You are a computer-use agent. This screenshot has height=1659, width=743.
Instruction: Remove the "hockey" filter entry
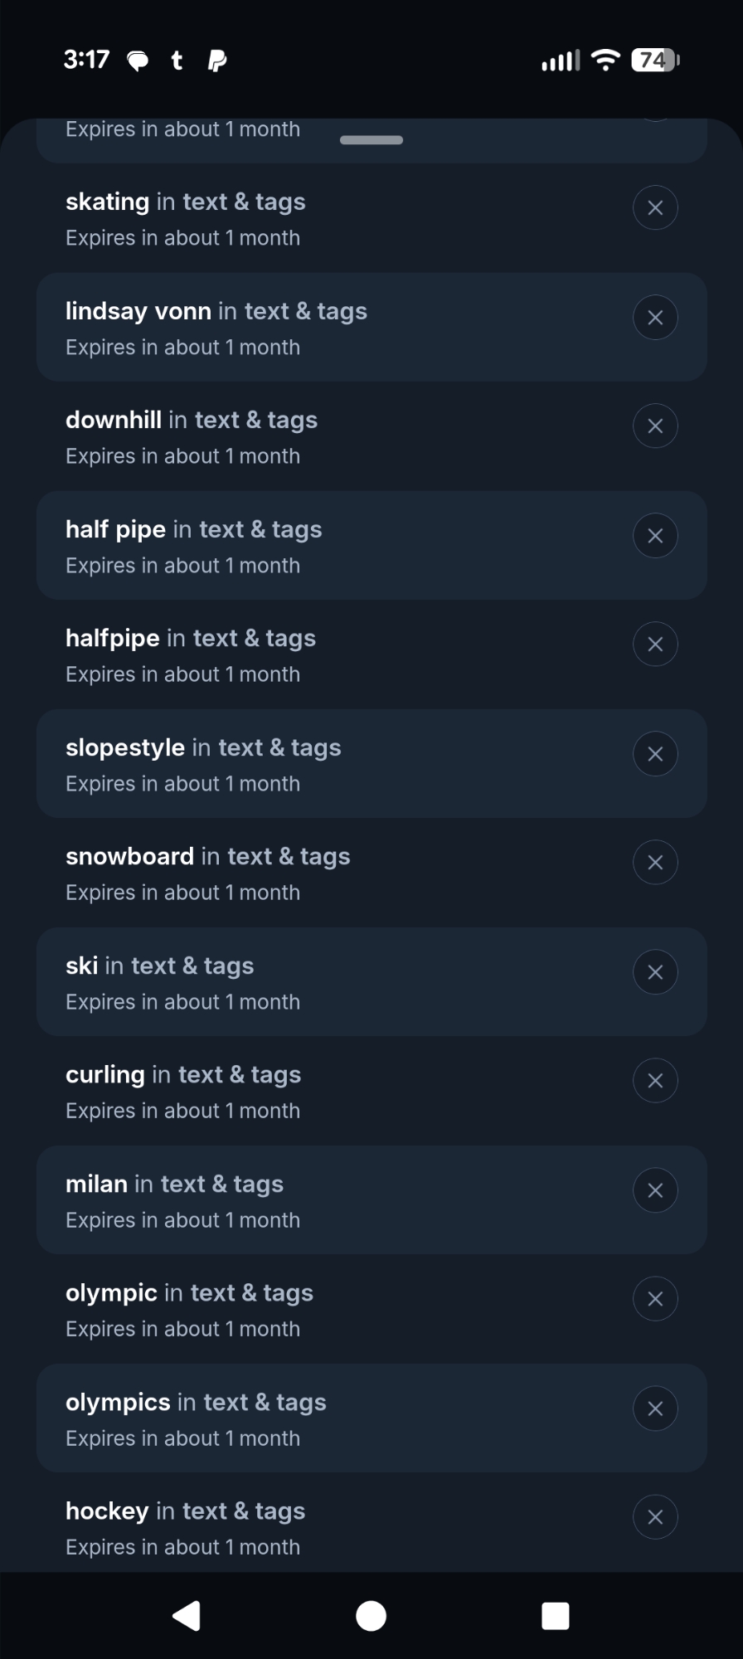point(655,1517)
